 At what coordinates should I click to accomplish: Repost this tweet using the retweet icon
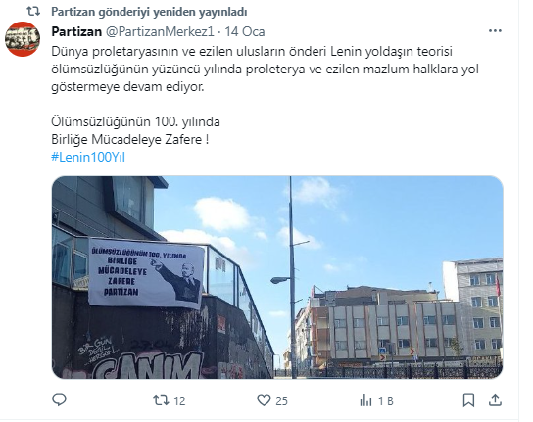(x=161, y=399)
